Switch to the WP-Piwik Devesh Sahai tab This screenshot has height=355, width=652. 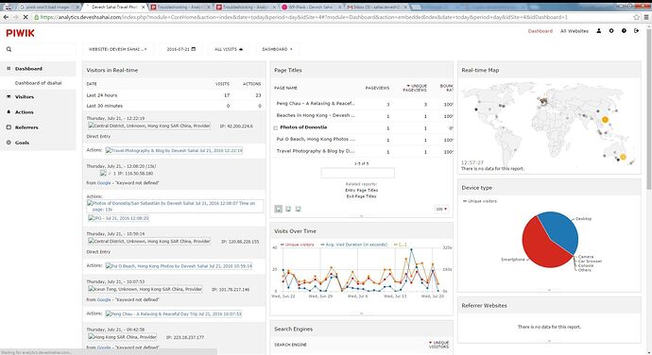[x=311, y=7]
